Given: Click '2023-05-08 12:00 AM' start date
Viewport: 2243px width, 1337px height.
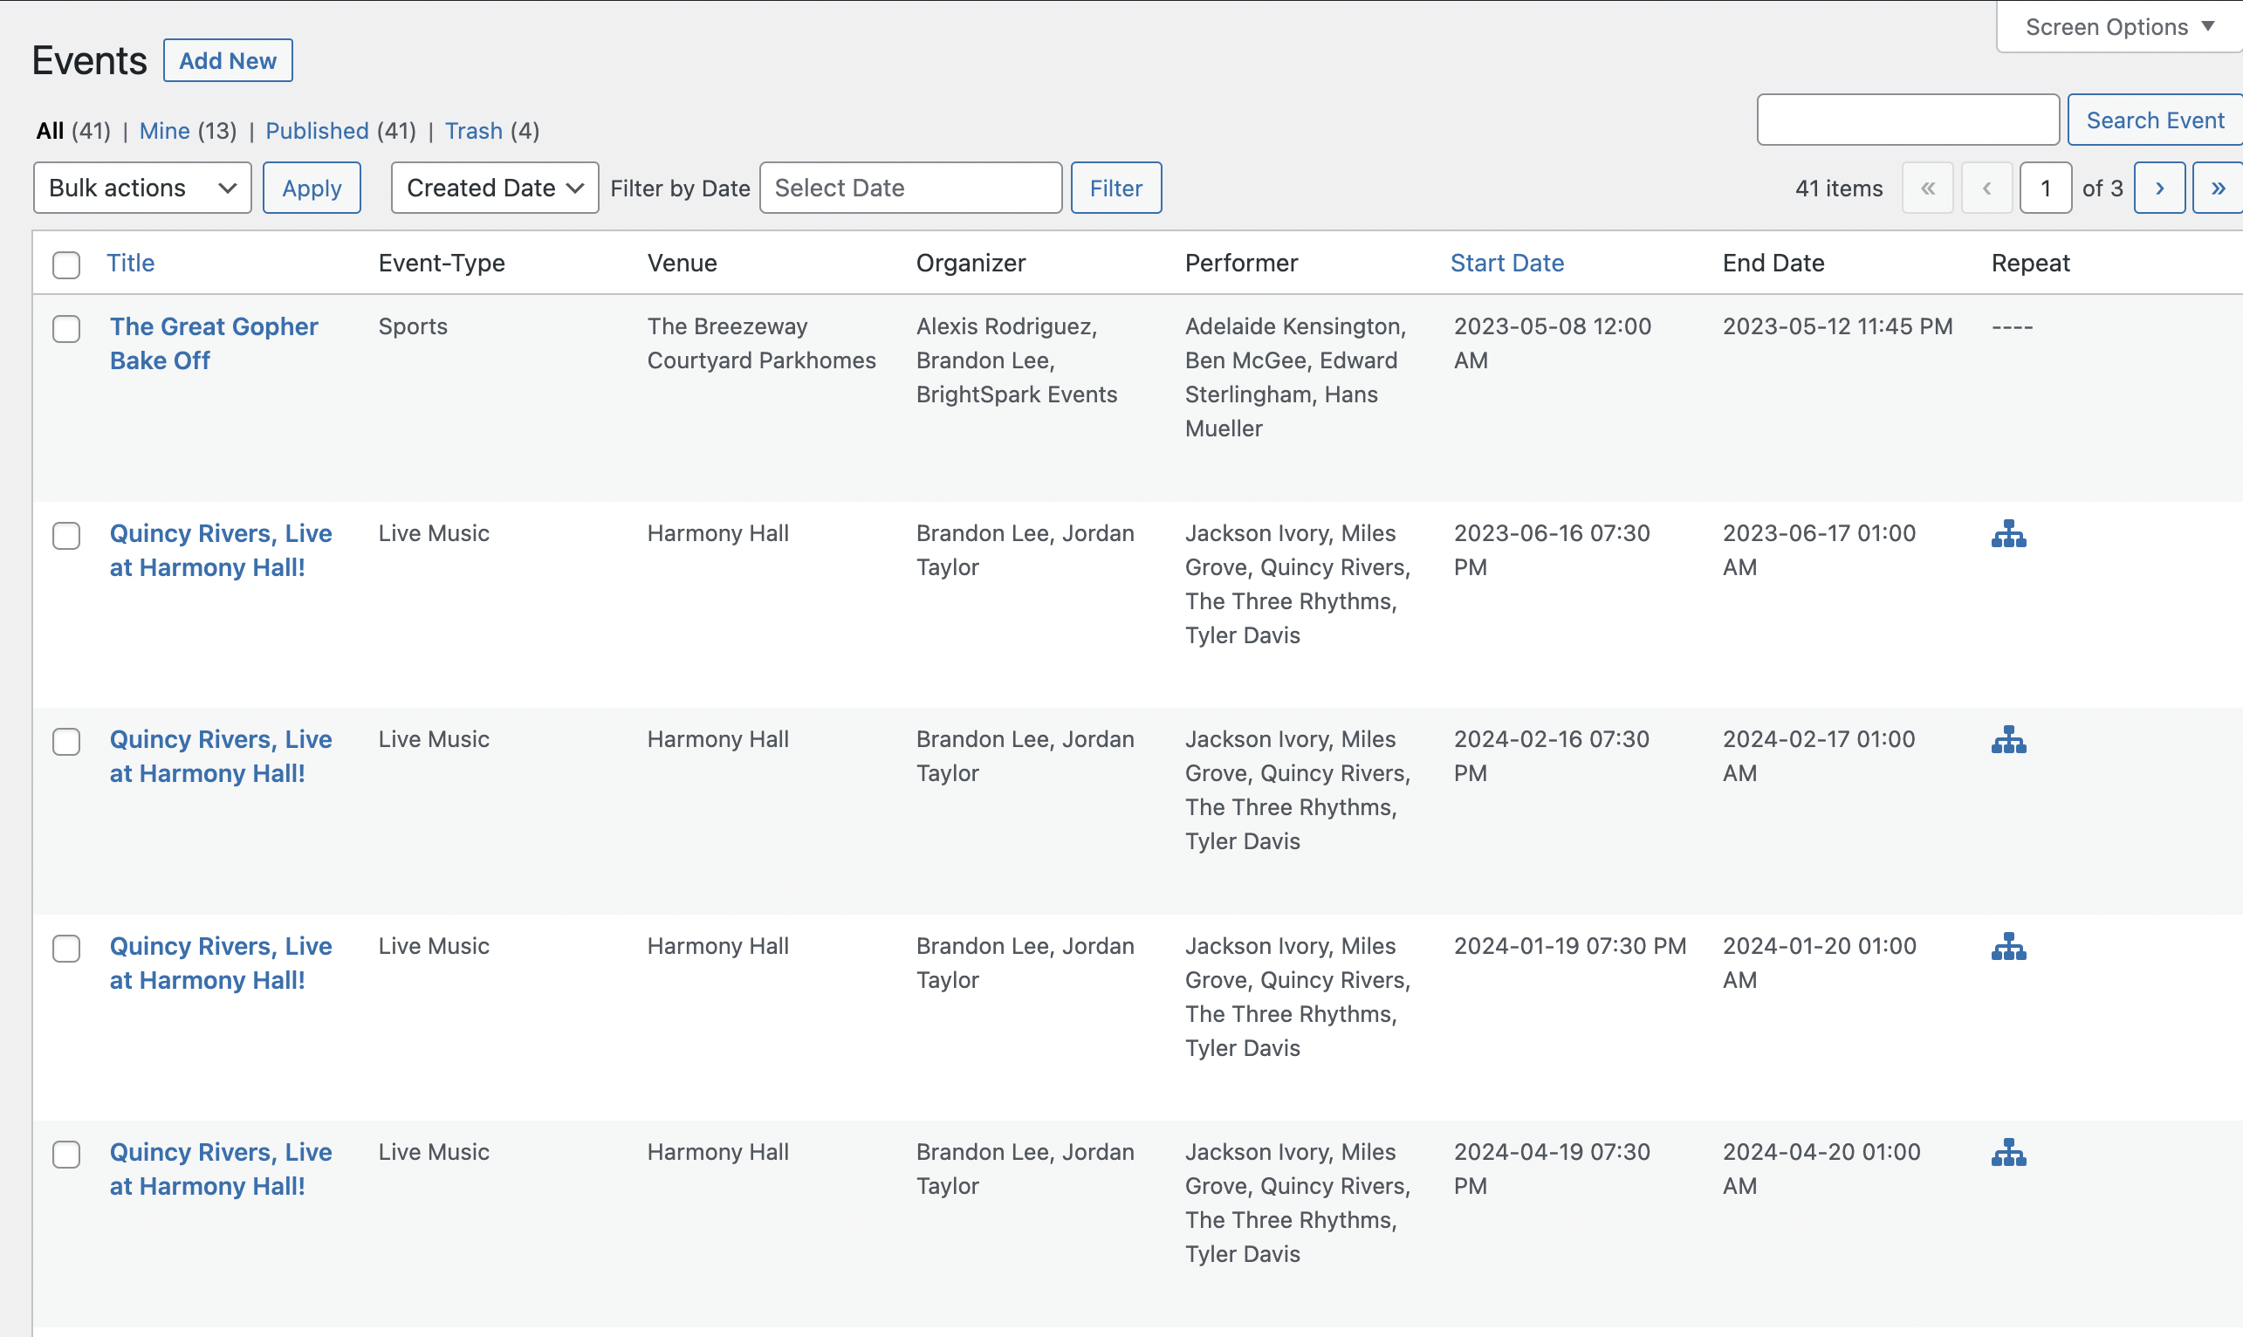Looking at the screenshot, I should [x=1552, y=343].
